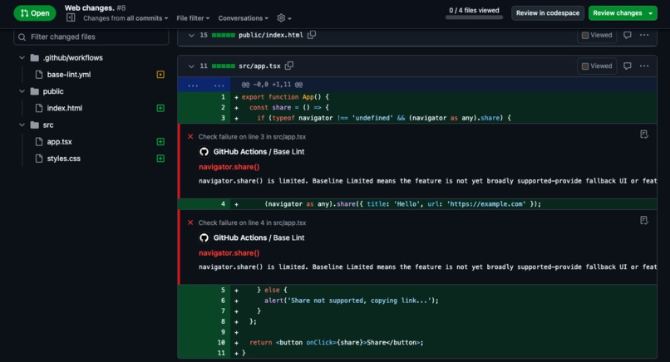The height and width of the screenshot is (362, 670).
Task: Collapse the public folder
Action: 22,91
